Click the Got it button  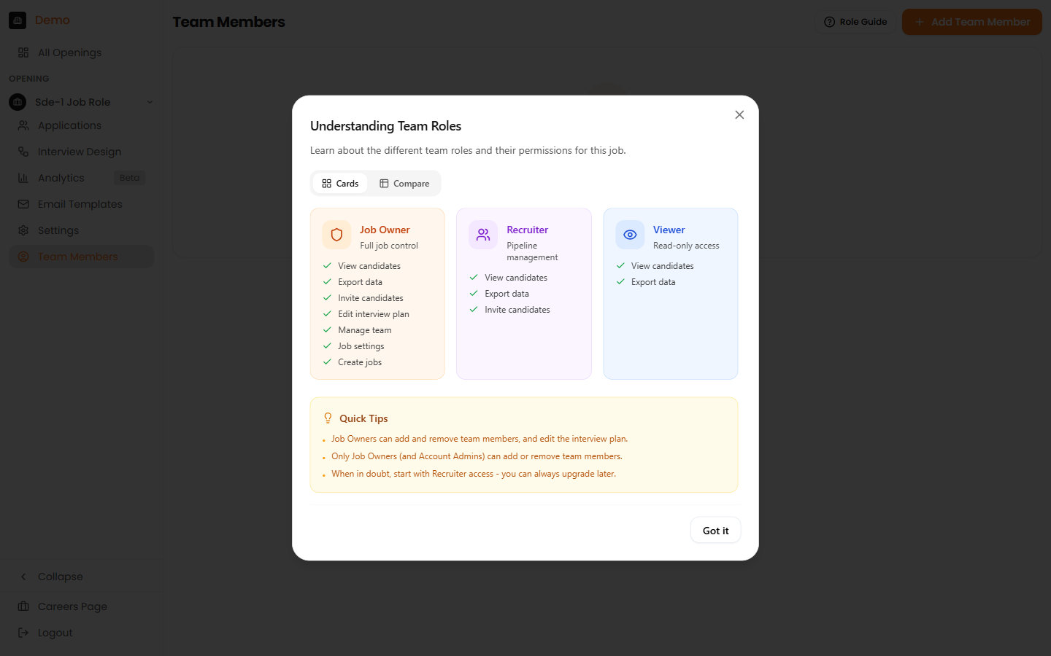(715, 530)
